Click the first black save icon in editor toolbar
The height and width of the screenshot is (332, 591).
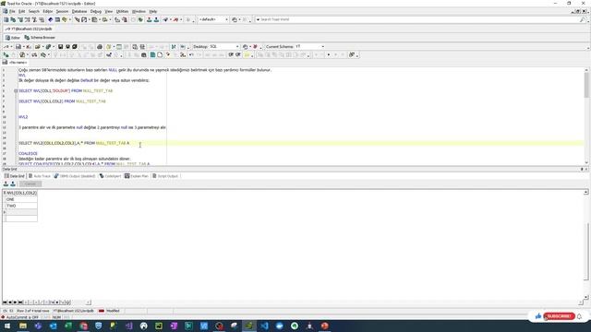(x=60, y=47)
